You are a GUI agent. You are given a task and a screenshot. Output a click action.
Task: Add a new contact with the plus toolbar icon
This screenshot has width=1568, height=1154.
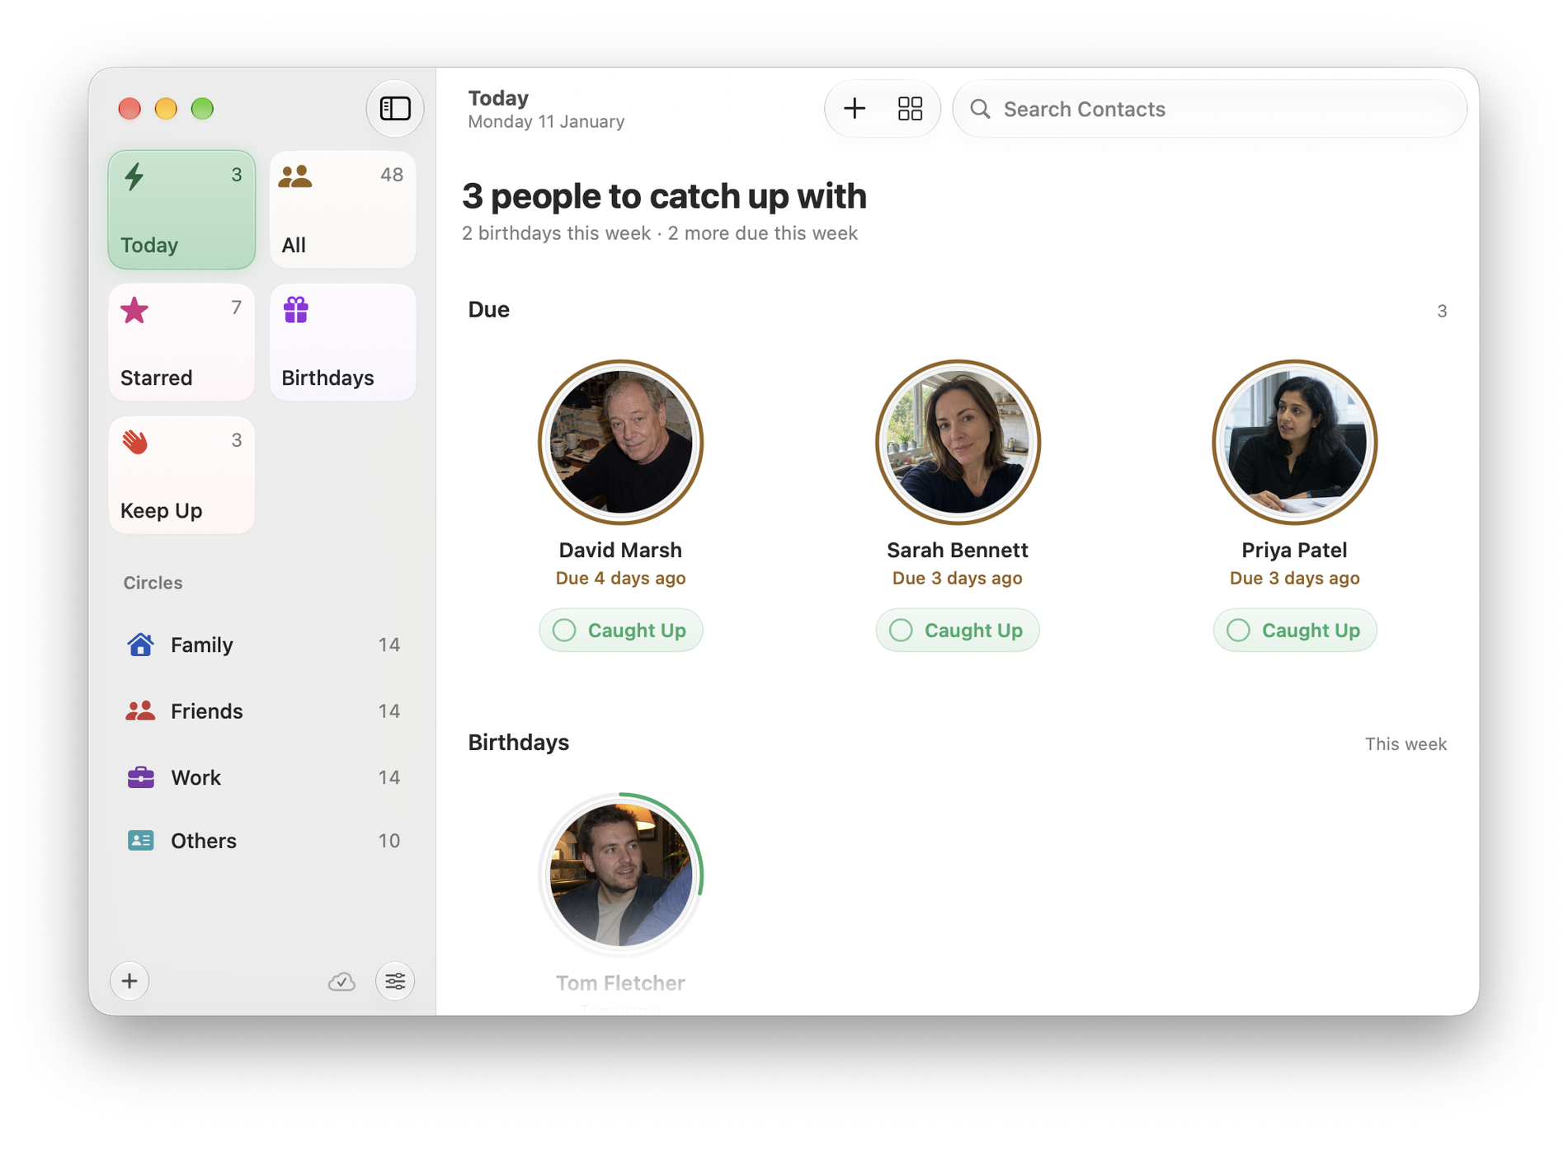click(x=855, y=108)
